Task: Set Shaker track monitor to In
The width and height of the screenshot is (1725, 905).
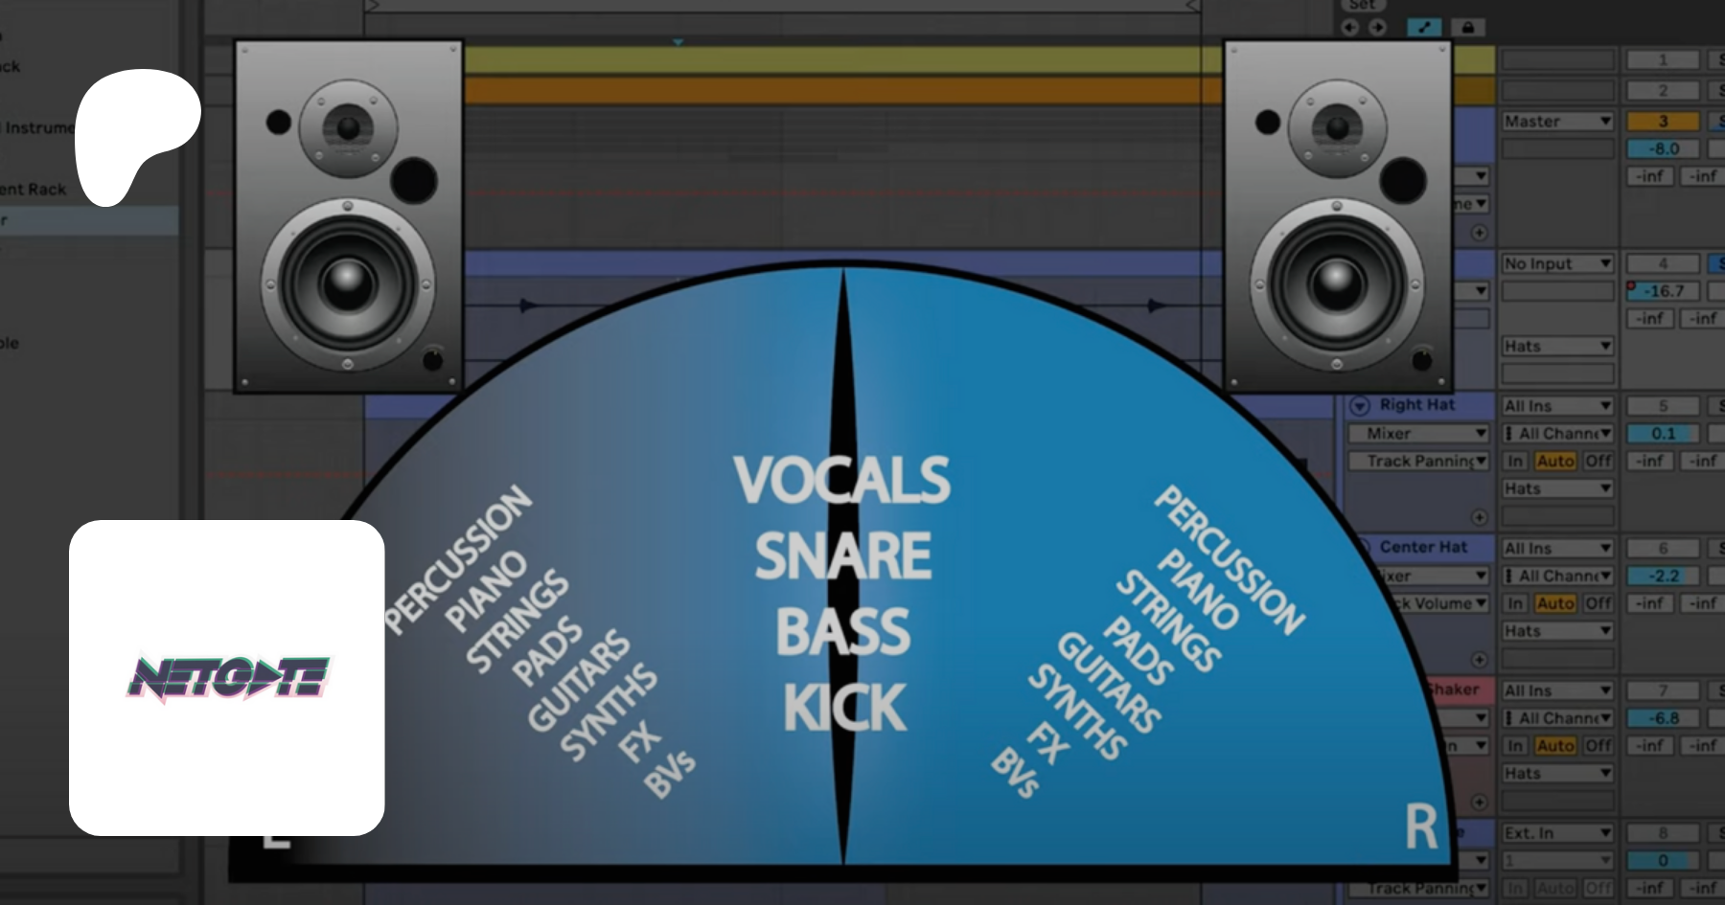Action: pos(1515,745)
